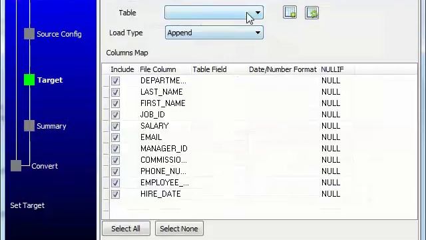The height and width of the screenshot is (240, 426).
Task: Uncheck Include for DEPARTME... column
Action: [x=115, y=81]
